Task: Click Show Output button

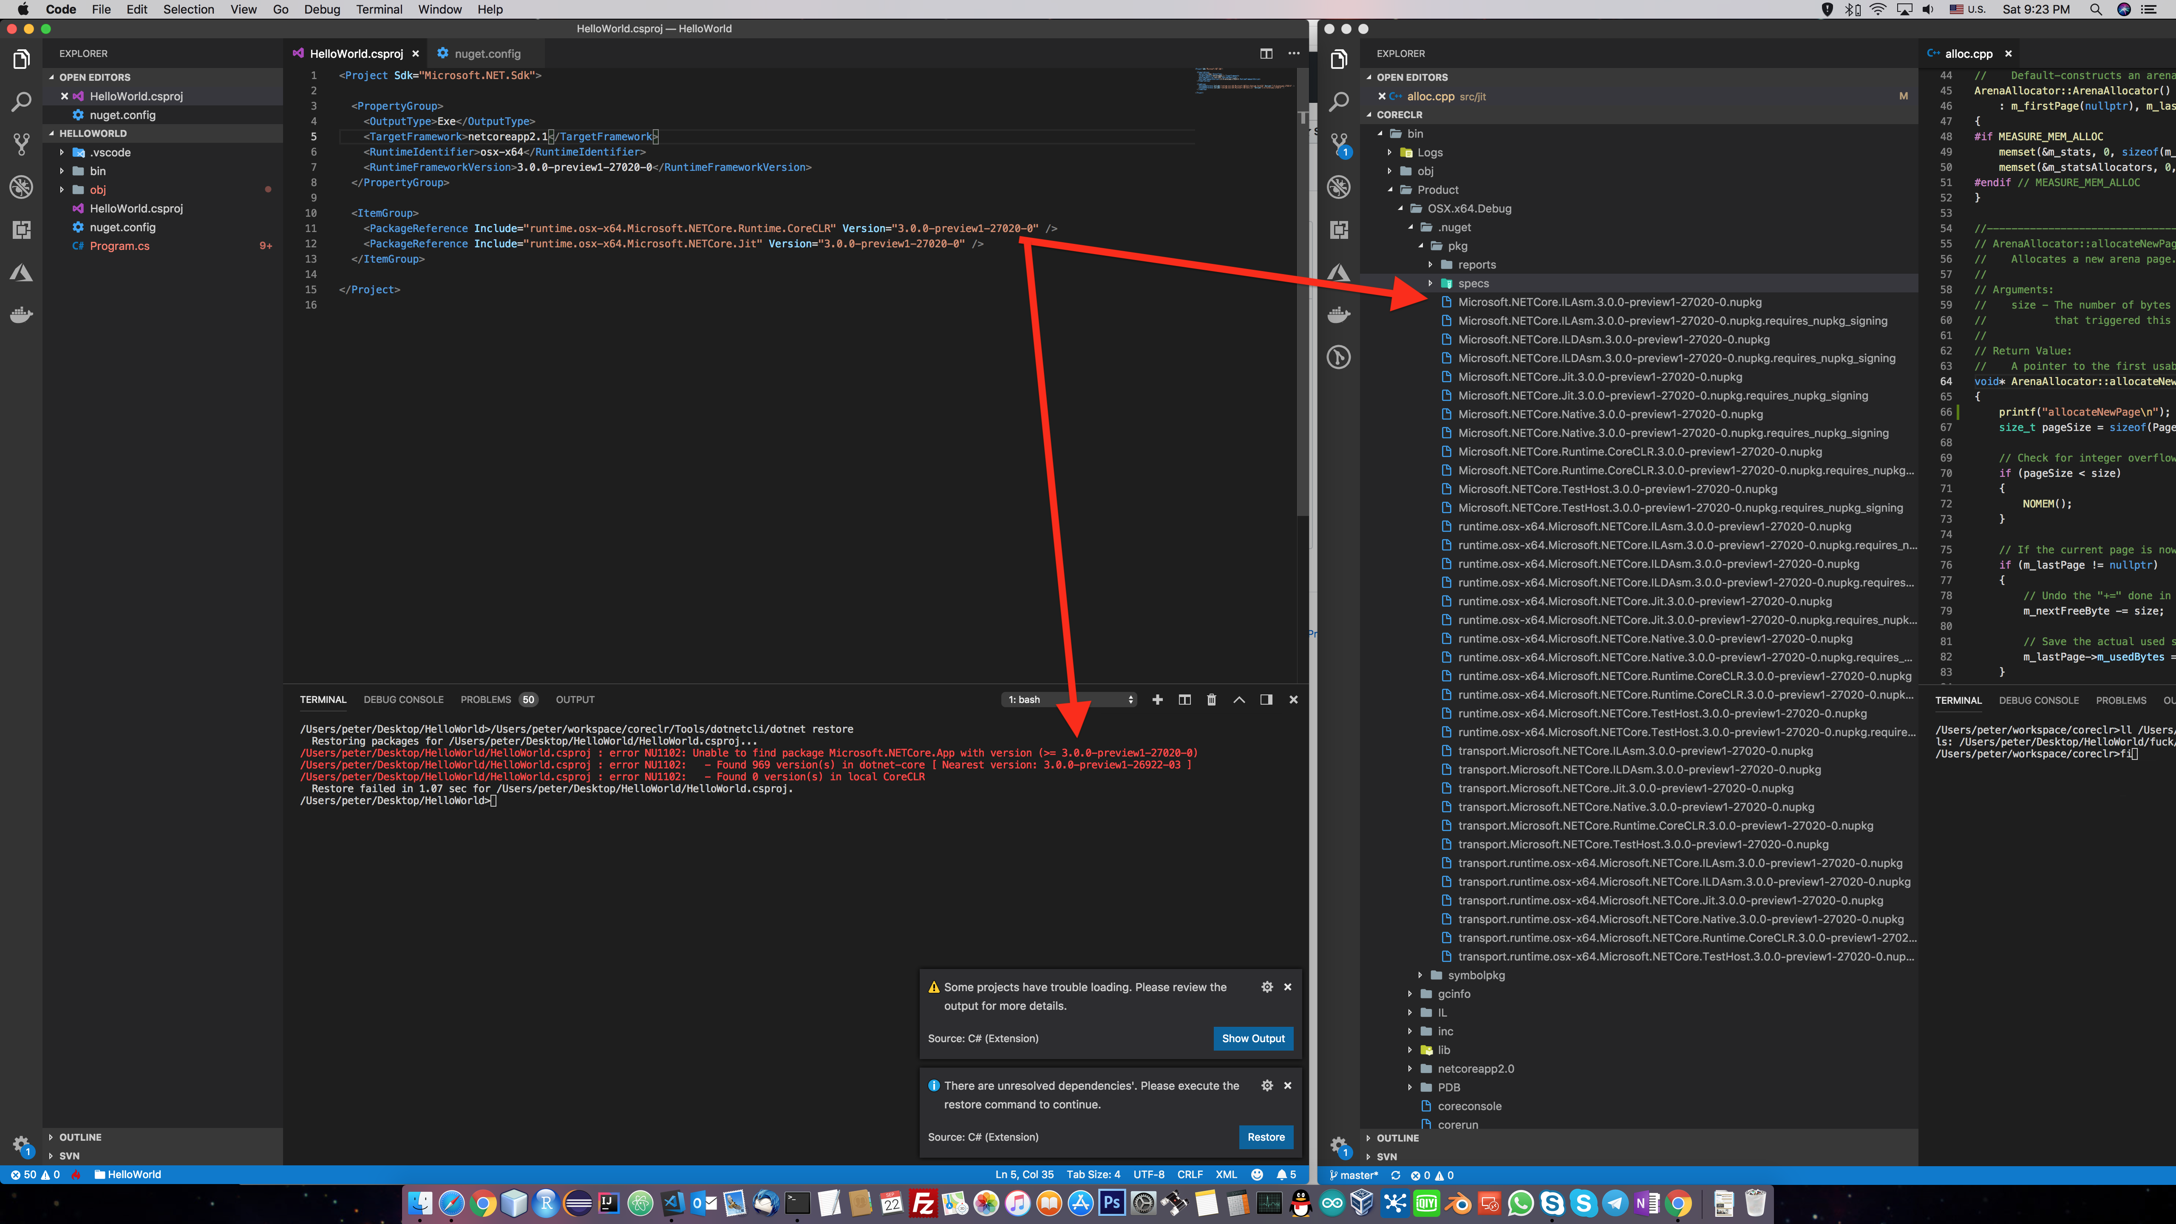Action: (x=1253, y=1038)
